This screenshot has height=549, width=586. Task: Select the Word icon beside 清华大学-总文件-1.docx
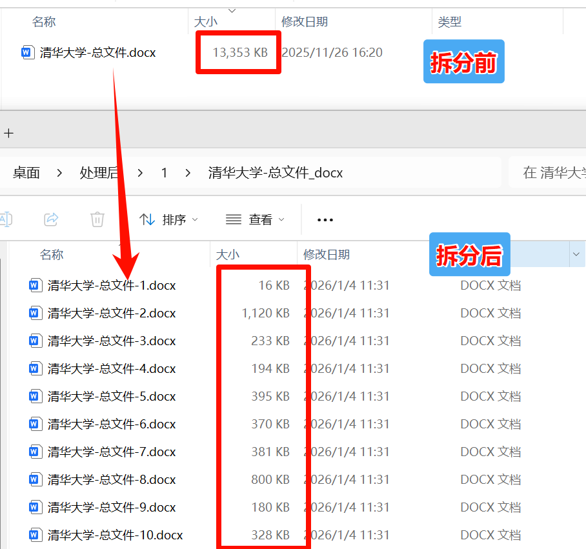(35, 285)
